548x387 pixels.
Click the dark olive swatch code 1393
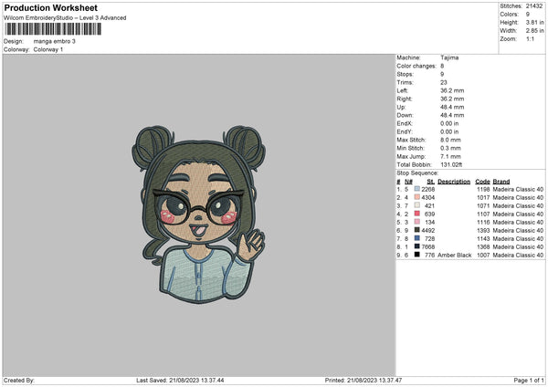click(x=417, y=230)
